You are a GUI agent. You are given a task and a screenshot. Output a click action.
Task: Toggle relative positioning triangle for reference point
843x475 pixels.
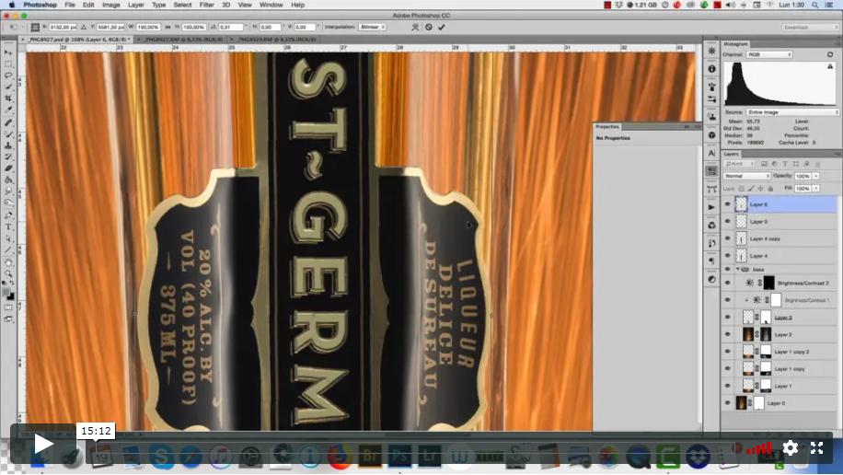[x=84, y=27]
